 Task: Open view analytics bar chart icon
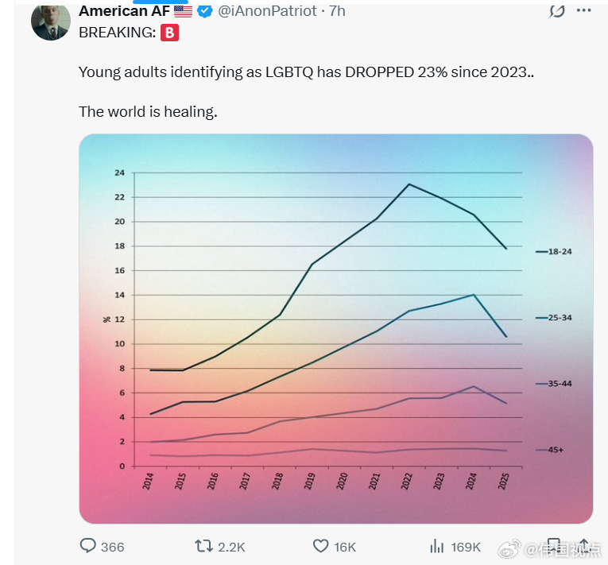pyautogui.click(x=436, y=546)
